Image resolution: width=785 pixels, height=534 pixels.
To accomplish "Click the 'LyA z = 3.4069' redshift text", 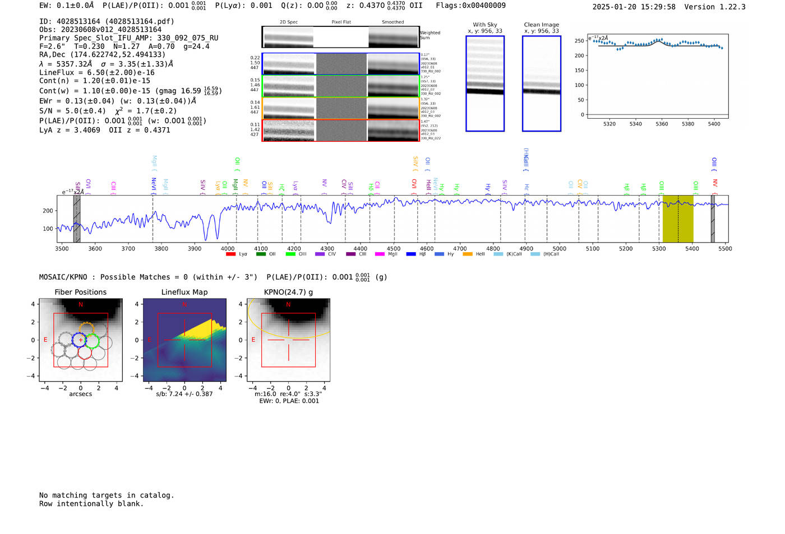I will [70, 131].
